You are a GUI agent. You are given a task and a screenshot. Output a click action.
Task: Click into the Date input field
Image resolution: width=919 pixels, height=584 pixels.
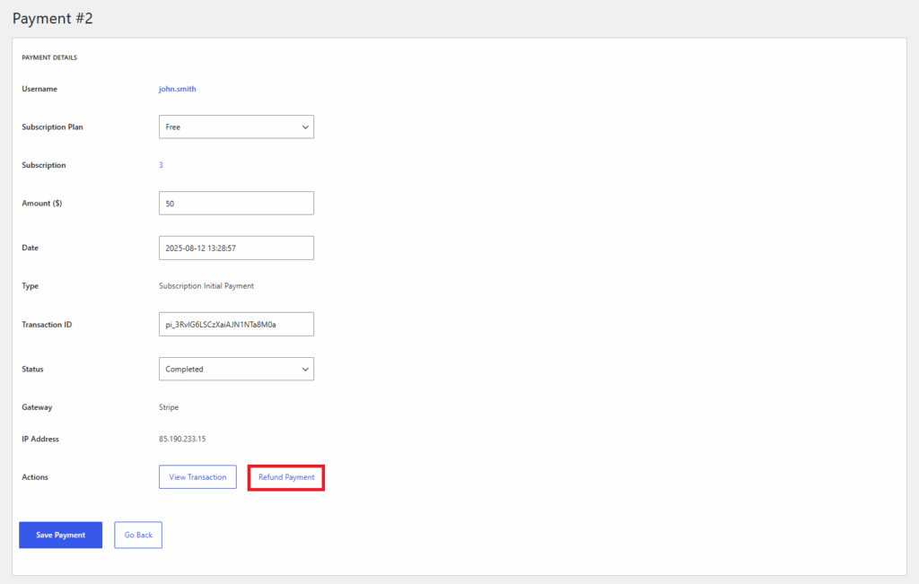coord(236,248)
